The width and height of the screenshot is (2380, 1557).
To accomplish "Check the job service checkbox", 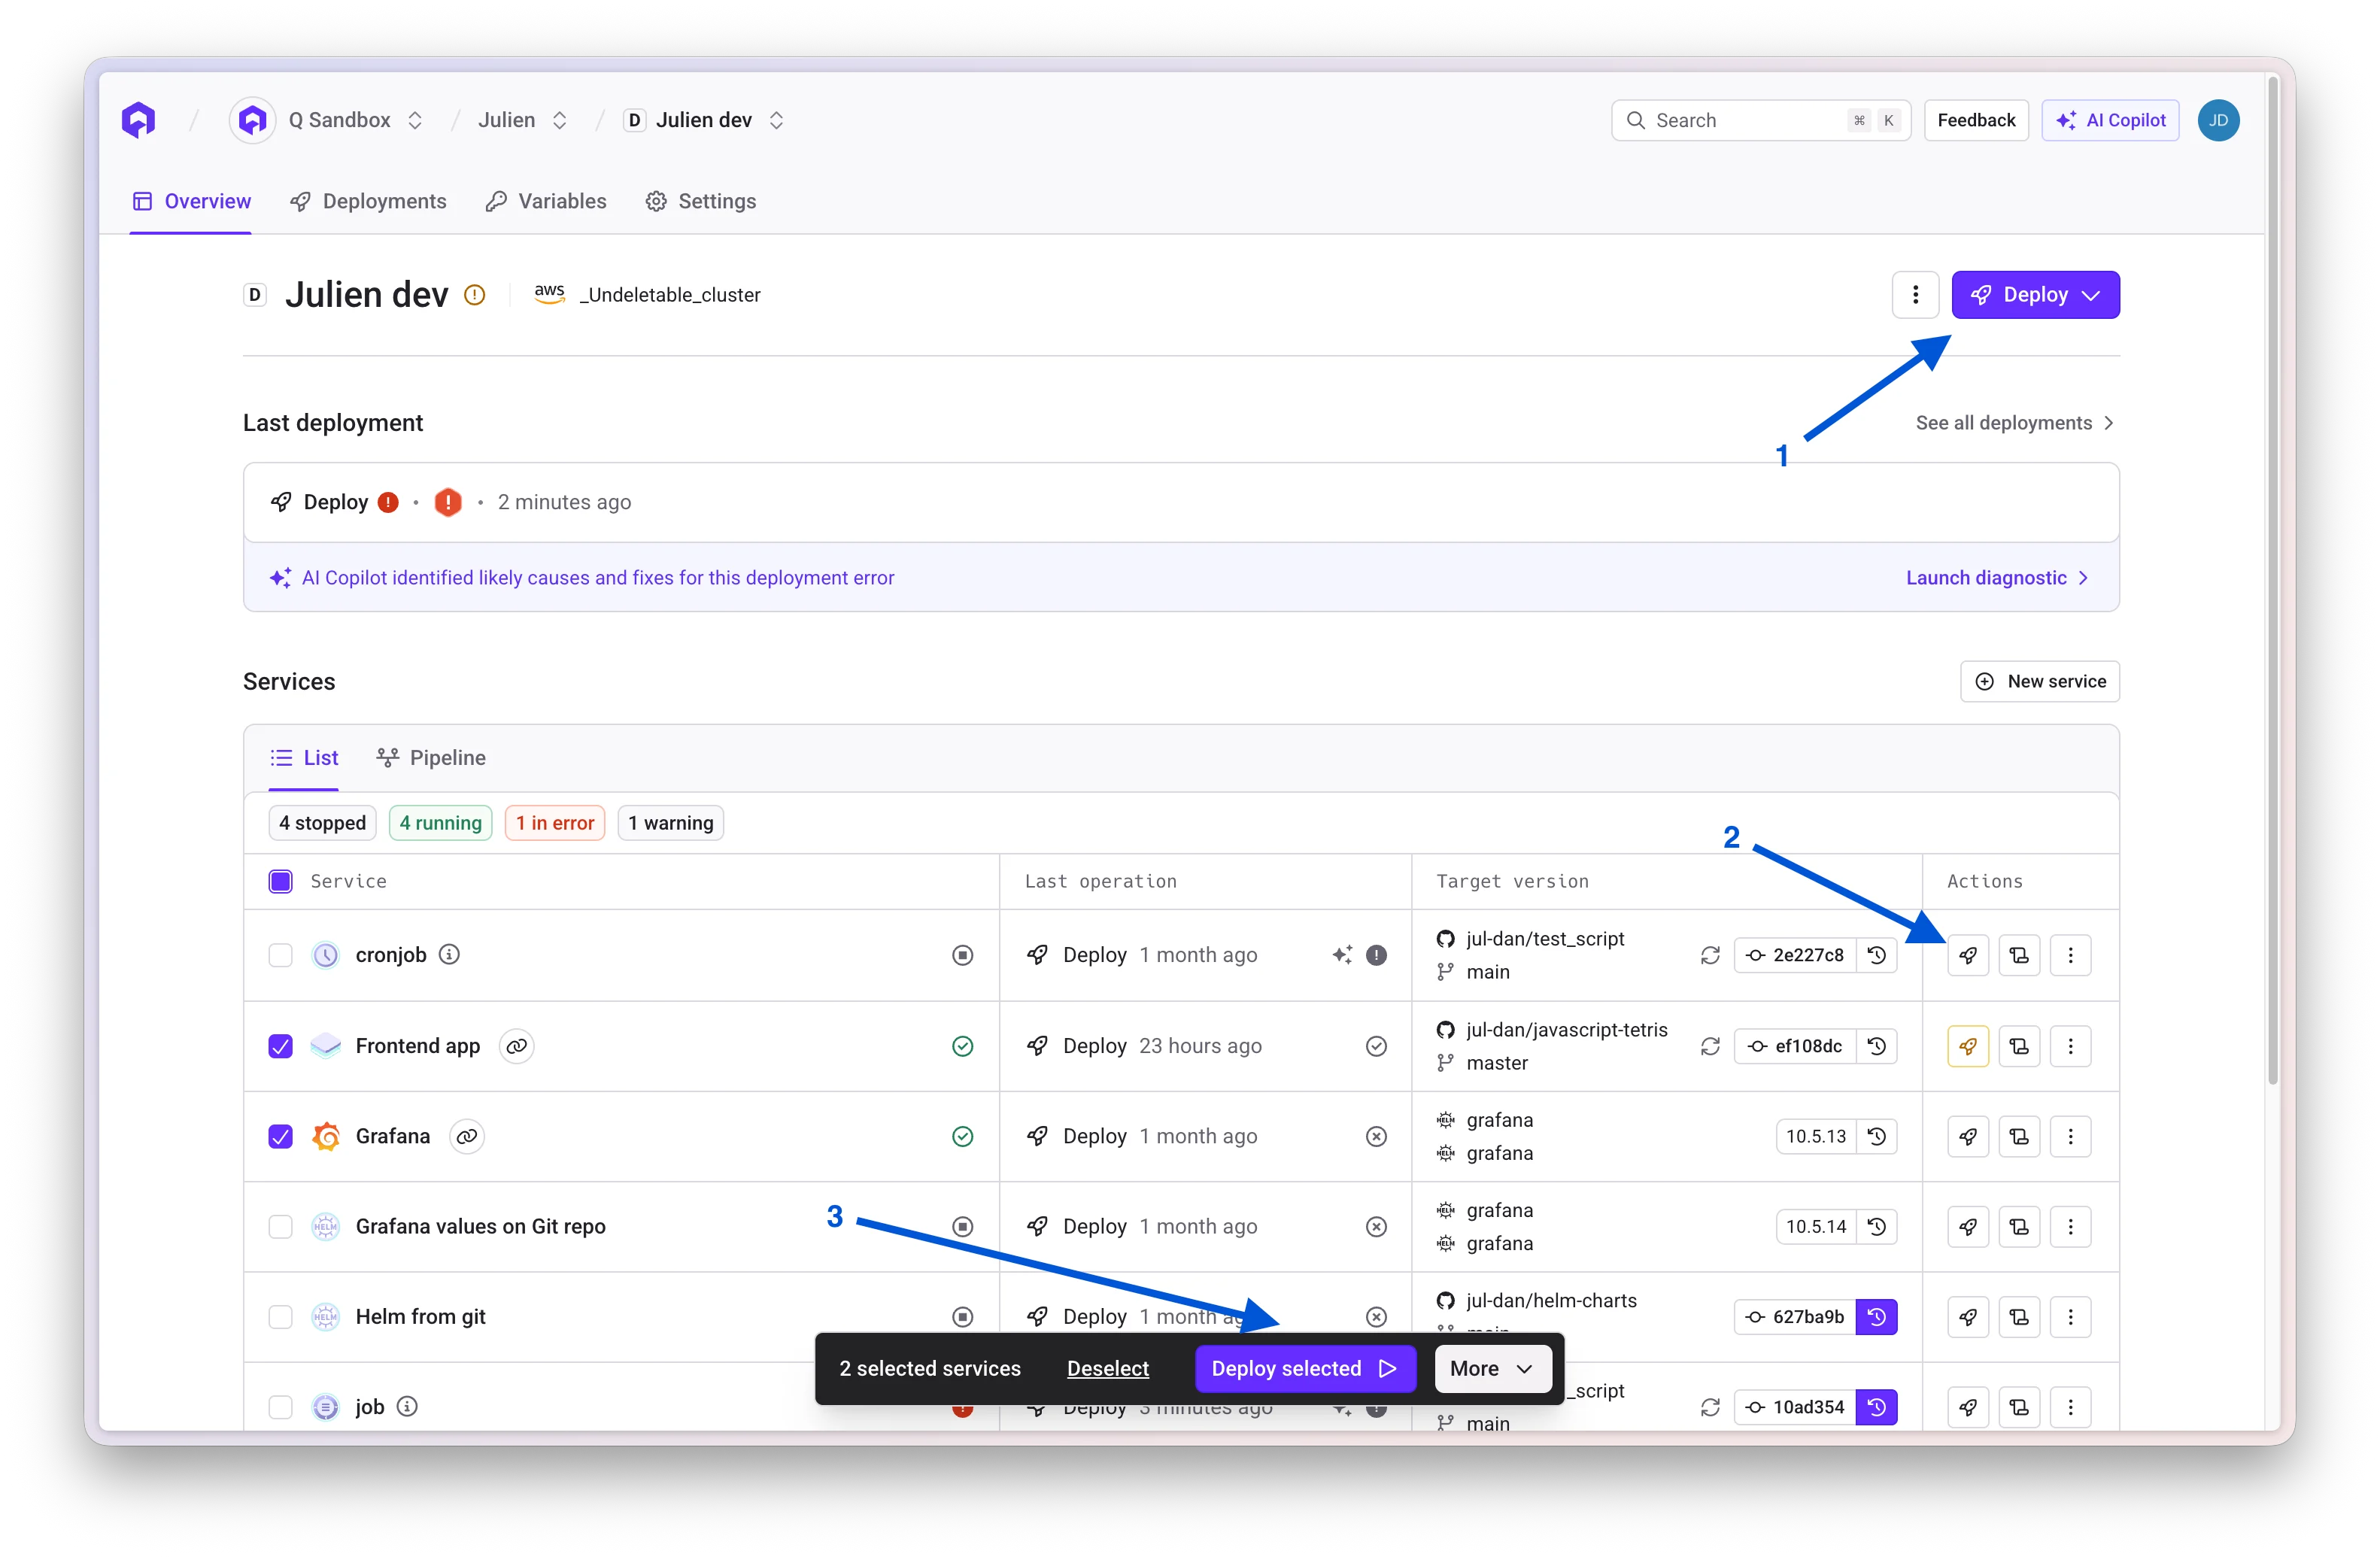I will click(x=281, y=1407).
